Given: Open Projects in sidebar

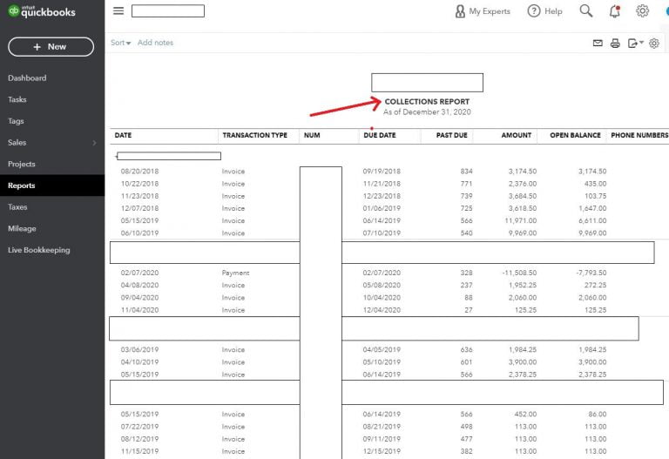Looking at the screenshot, I should click(x=21, y=164).
